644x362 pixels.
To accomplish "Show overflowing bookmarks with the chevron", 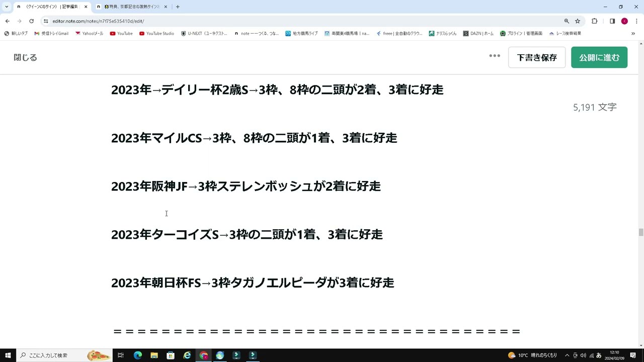I will coord(633,33).
